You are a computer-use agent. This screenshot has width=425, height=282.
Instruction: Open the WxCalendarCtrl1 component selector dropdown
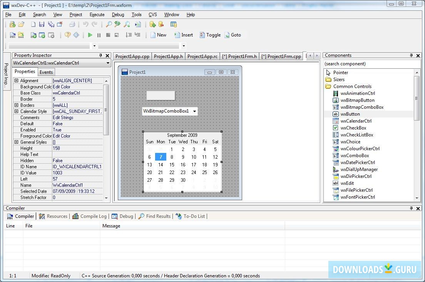pos(107,63)
